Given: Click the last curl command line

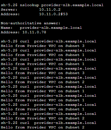Looking at the screenshot, I should [x=49, y=123].
